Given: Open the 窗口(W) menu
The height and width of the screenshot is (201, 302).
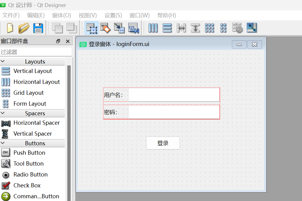Looking at the screenshot, I should 139,15.
